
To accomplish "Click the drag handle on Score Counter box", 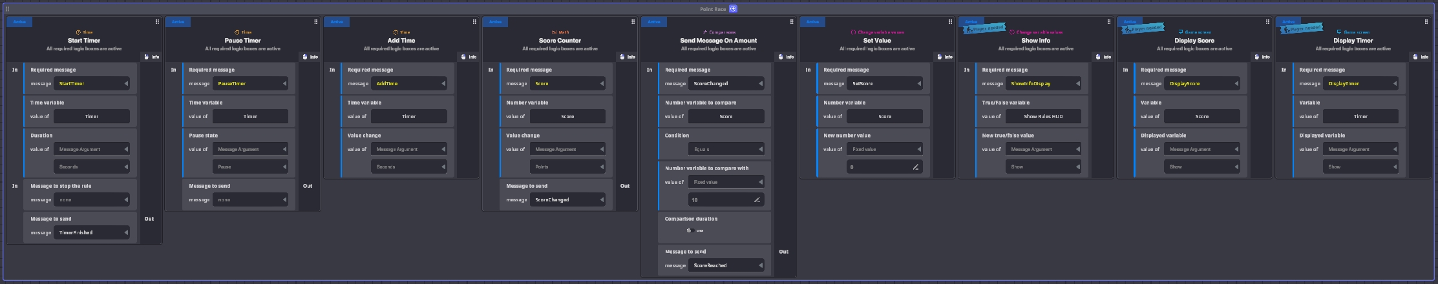I will [x=633, y=22].
